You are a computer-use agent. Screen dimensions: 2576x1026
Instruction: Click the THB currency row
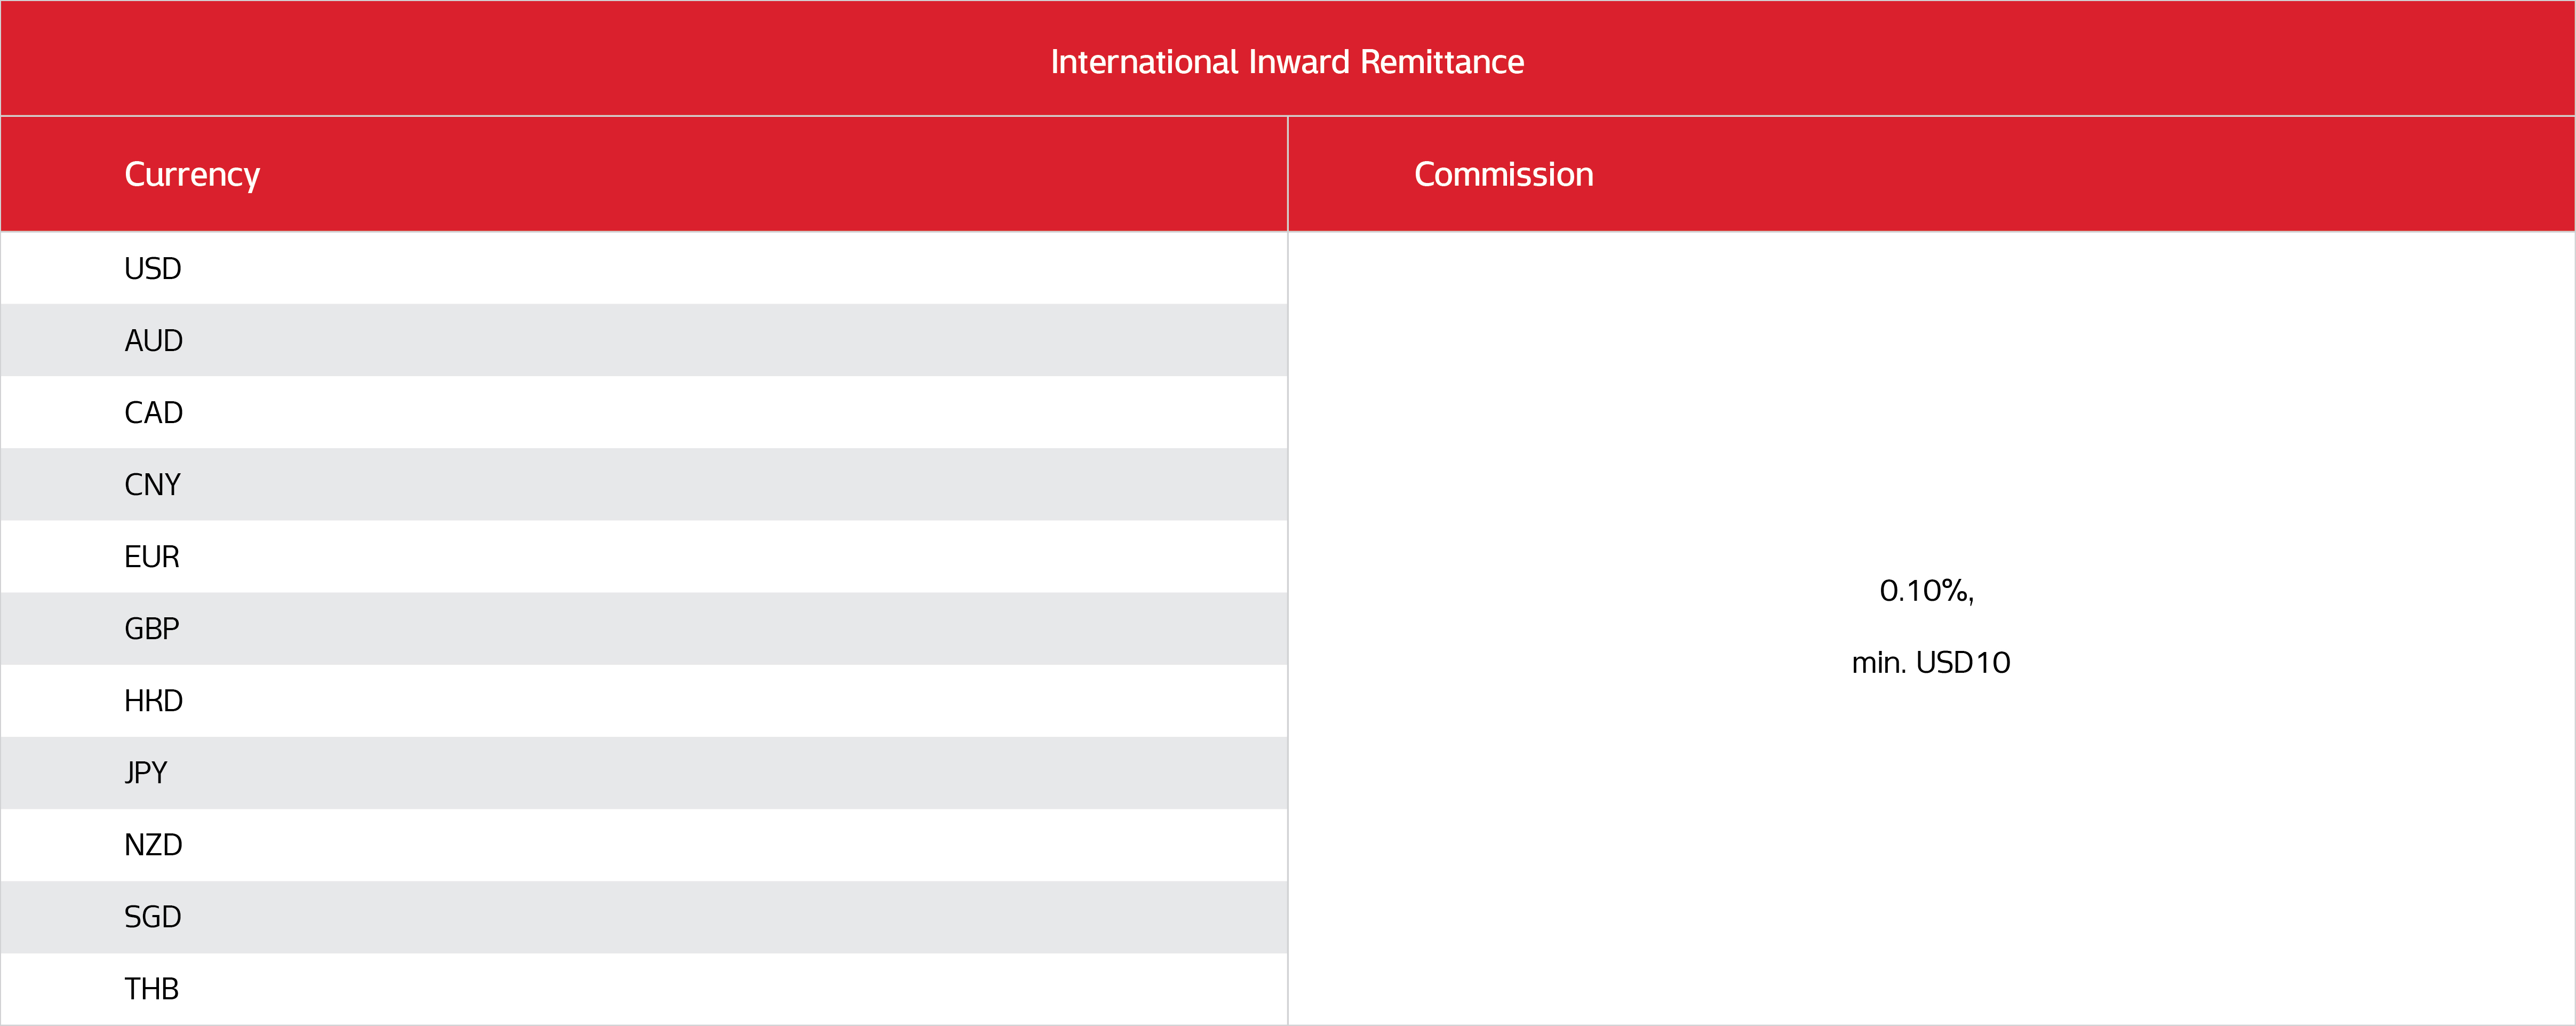[x=644, y=989]
